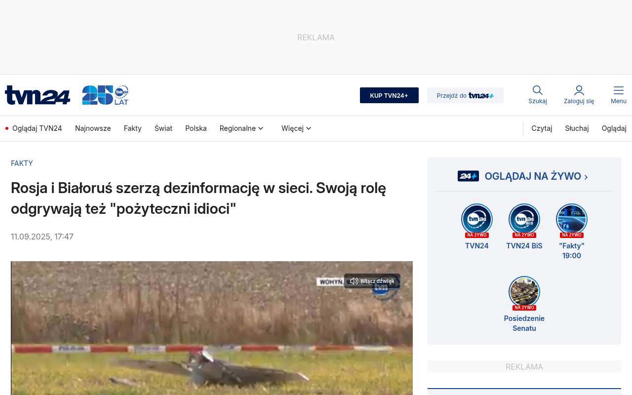This screenshot has width=632, height=395.
Task: Click the tvn24 logo
Action: [38, 95]
